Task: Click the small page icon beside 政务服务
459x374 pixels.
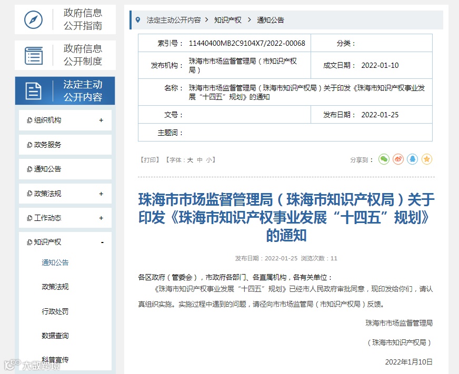Action: [x=29, y=145]
